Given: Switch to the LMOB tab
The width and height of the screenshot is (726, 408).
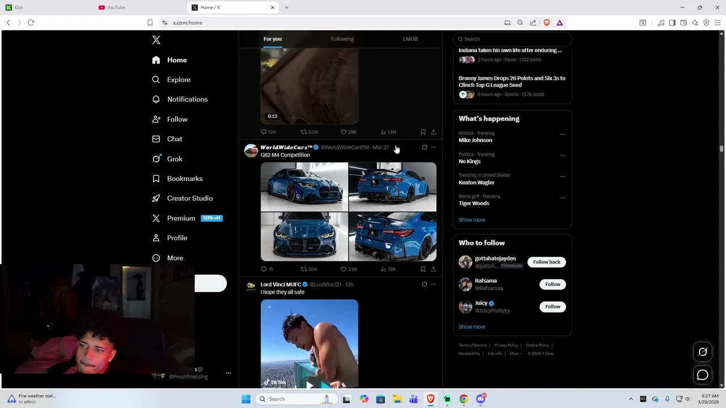Looking at the screenshot, I should click(410, 39).
